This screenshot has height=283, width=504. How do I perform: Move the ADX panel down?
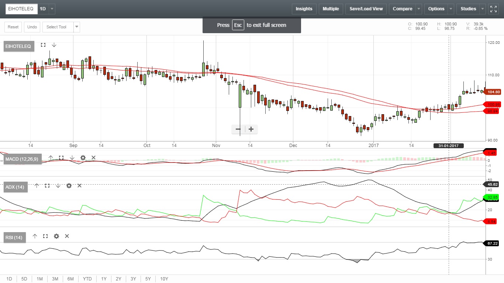tap(58, 186)
